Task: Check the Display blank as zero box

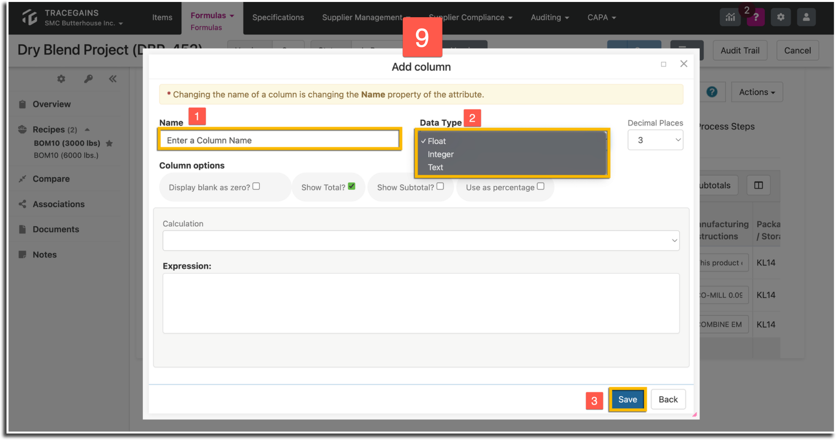Action: pos(256,186)
